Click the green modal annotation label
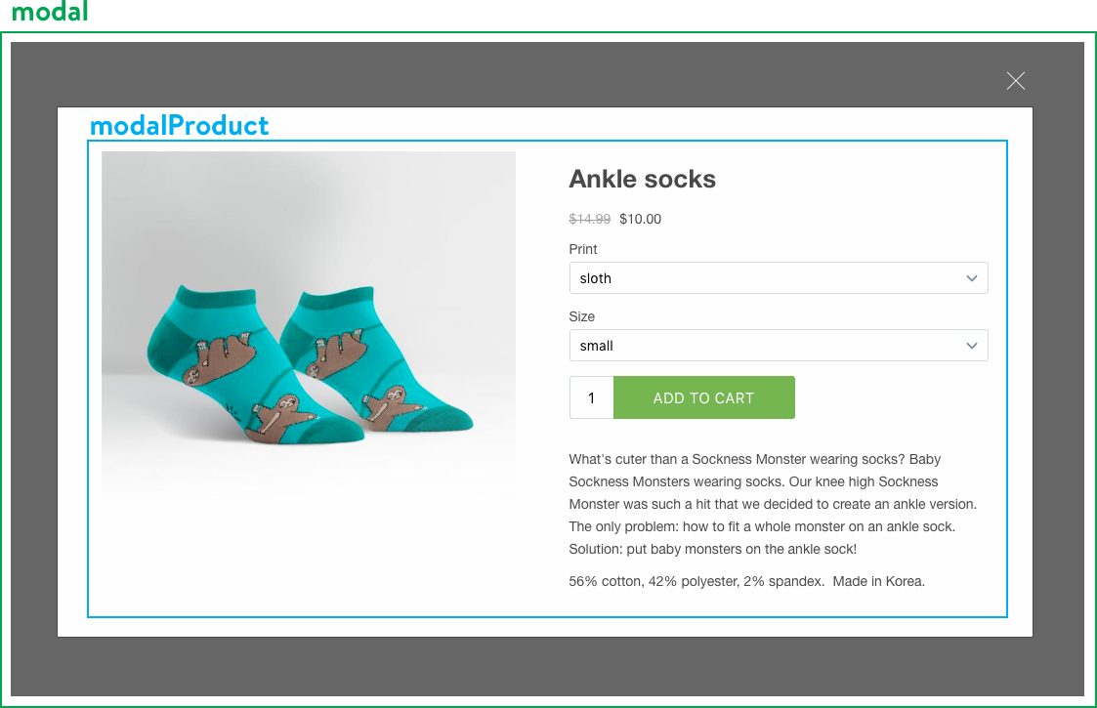This screenshot has width=1097, height=708. [50, 12]
